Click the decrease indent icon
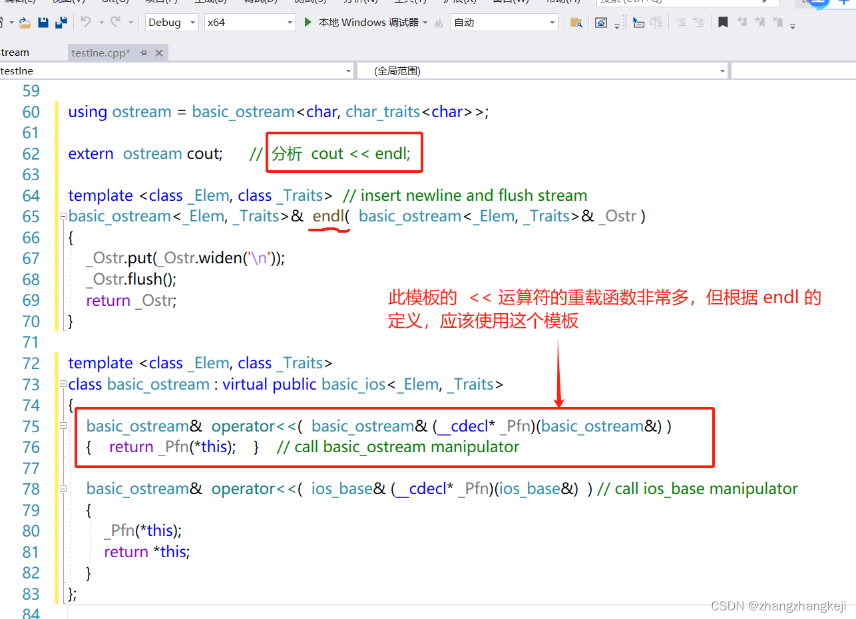Image resolution: width=856 pixels, height=619 pixels. pos(681,23)
